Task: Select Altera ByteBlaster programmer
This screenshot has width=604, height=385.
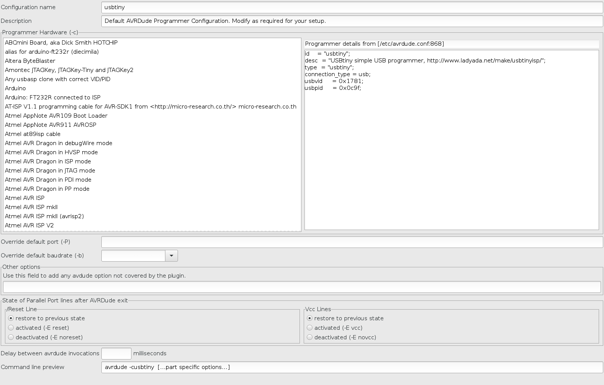Action: [x=152, y=61]
